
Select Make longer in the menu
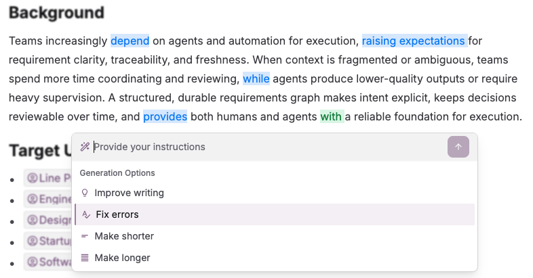[122, 258]
